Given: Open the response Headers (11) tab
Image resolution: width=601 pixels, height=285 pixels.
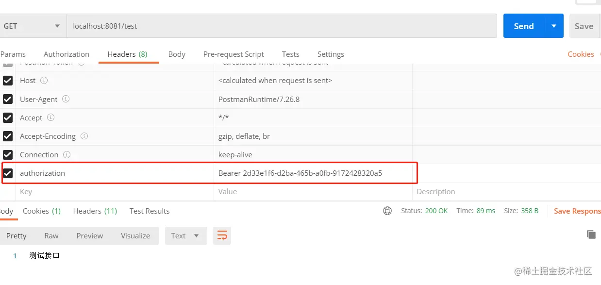Looking at the screenshot, I should (x=95, y=211).
